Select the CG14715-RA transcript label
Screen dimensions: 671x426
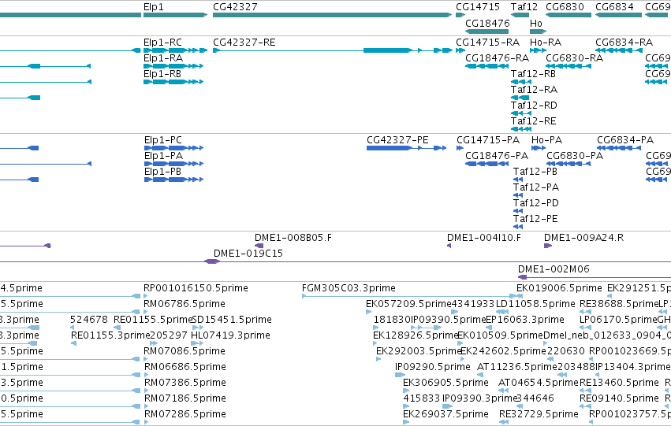[487, 43]
